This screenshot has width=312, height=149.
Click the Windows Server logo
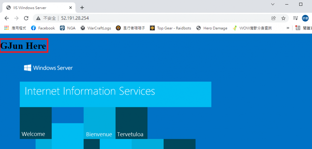48,68
